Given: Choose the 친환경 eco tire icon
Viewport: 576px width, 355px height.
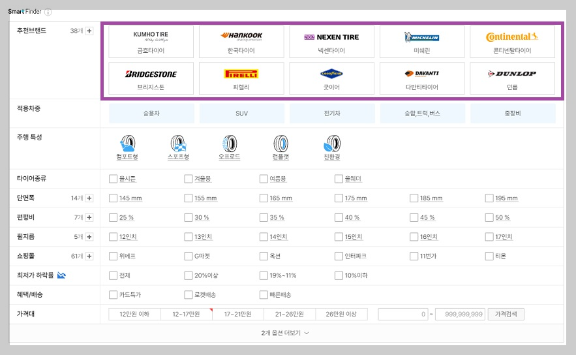Looking at the screenshot, I should [x=332, y=144].
